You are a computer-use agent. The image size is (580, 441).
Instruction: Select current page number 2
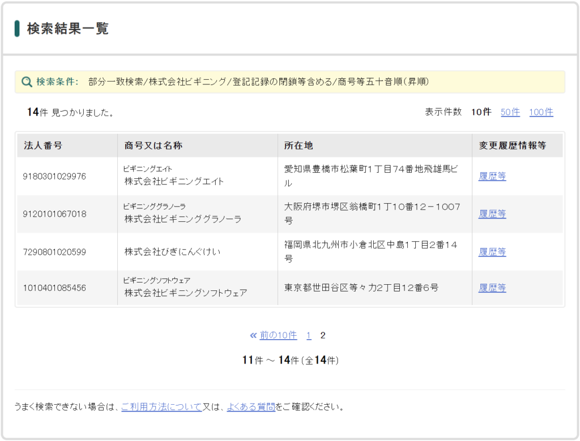pos(322,335)
